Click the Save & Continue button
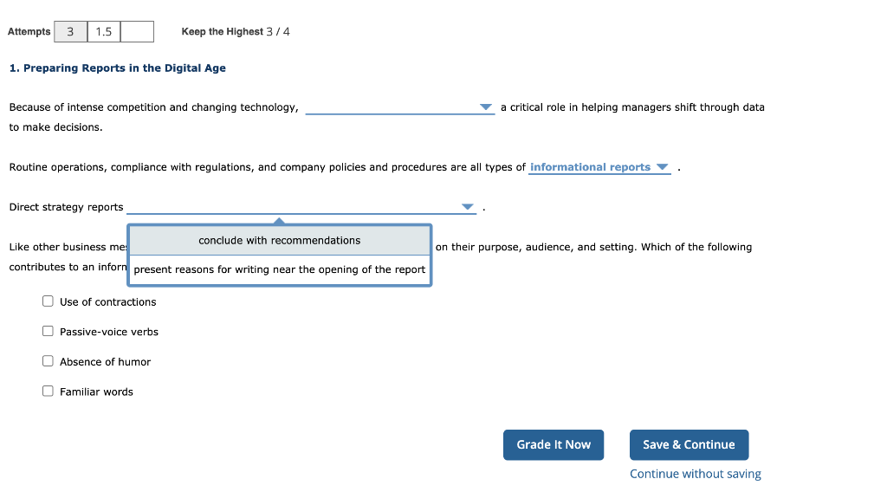The image size is (887, 492). (689, 444)
